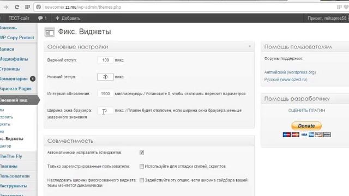Open Страницы in the sidebar
Image resolution: width=349 pixels, height=196 pixels.
tap(10, 69)
